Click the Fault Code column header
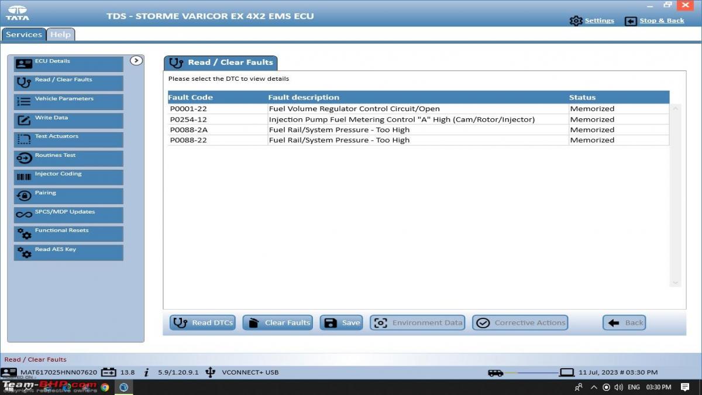The width and height of the screenshot is (702, 395). pos(190,97)
